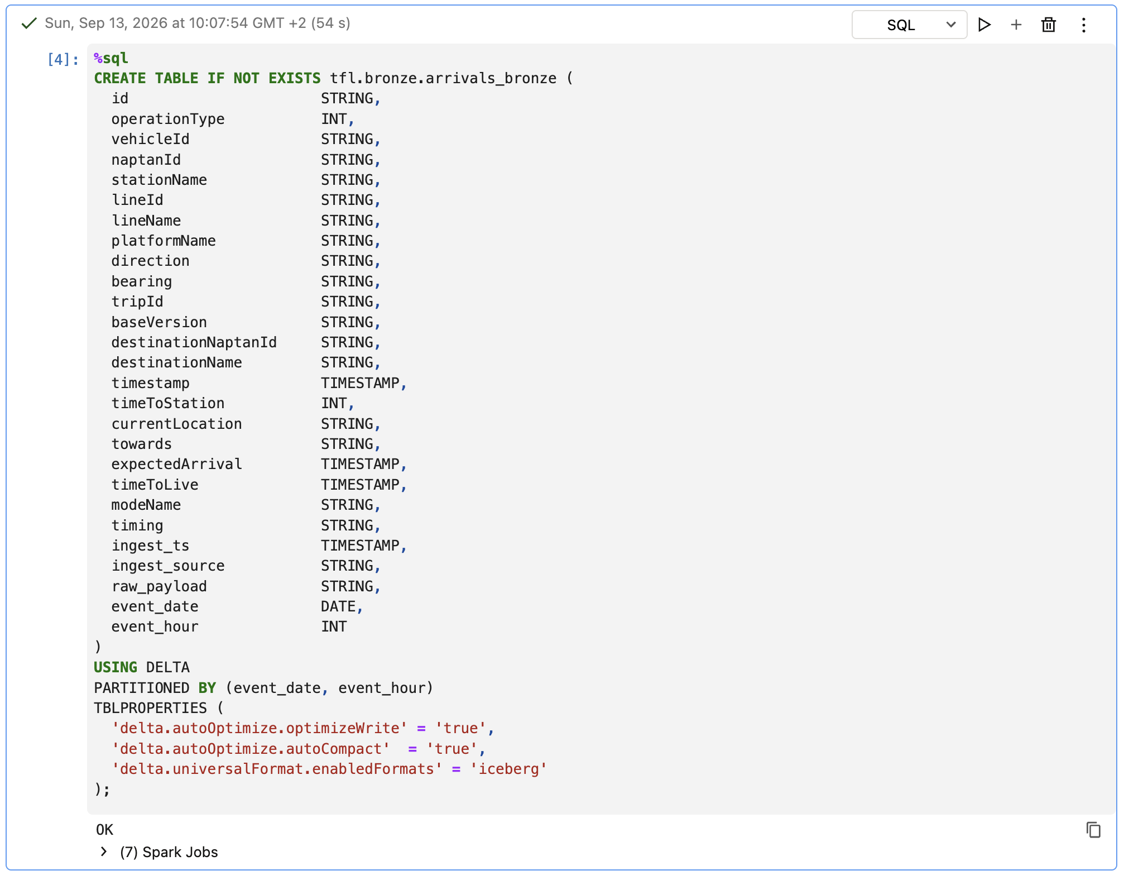Run the cell with the play icon
The height and width of the screenshot is (880, 1124).
pyautogui.click(x=984, y=25)
